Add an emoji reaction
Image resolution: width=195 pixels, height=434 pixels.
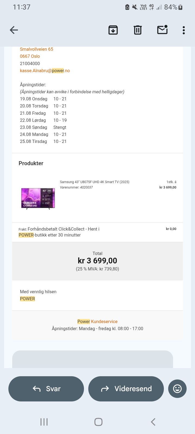coord(177,389)
